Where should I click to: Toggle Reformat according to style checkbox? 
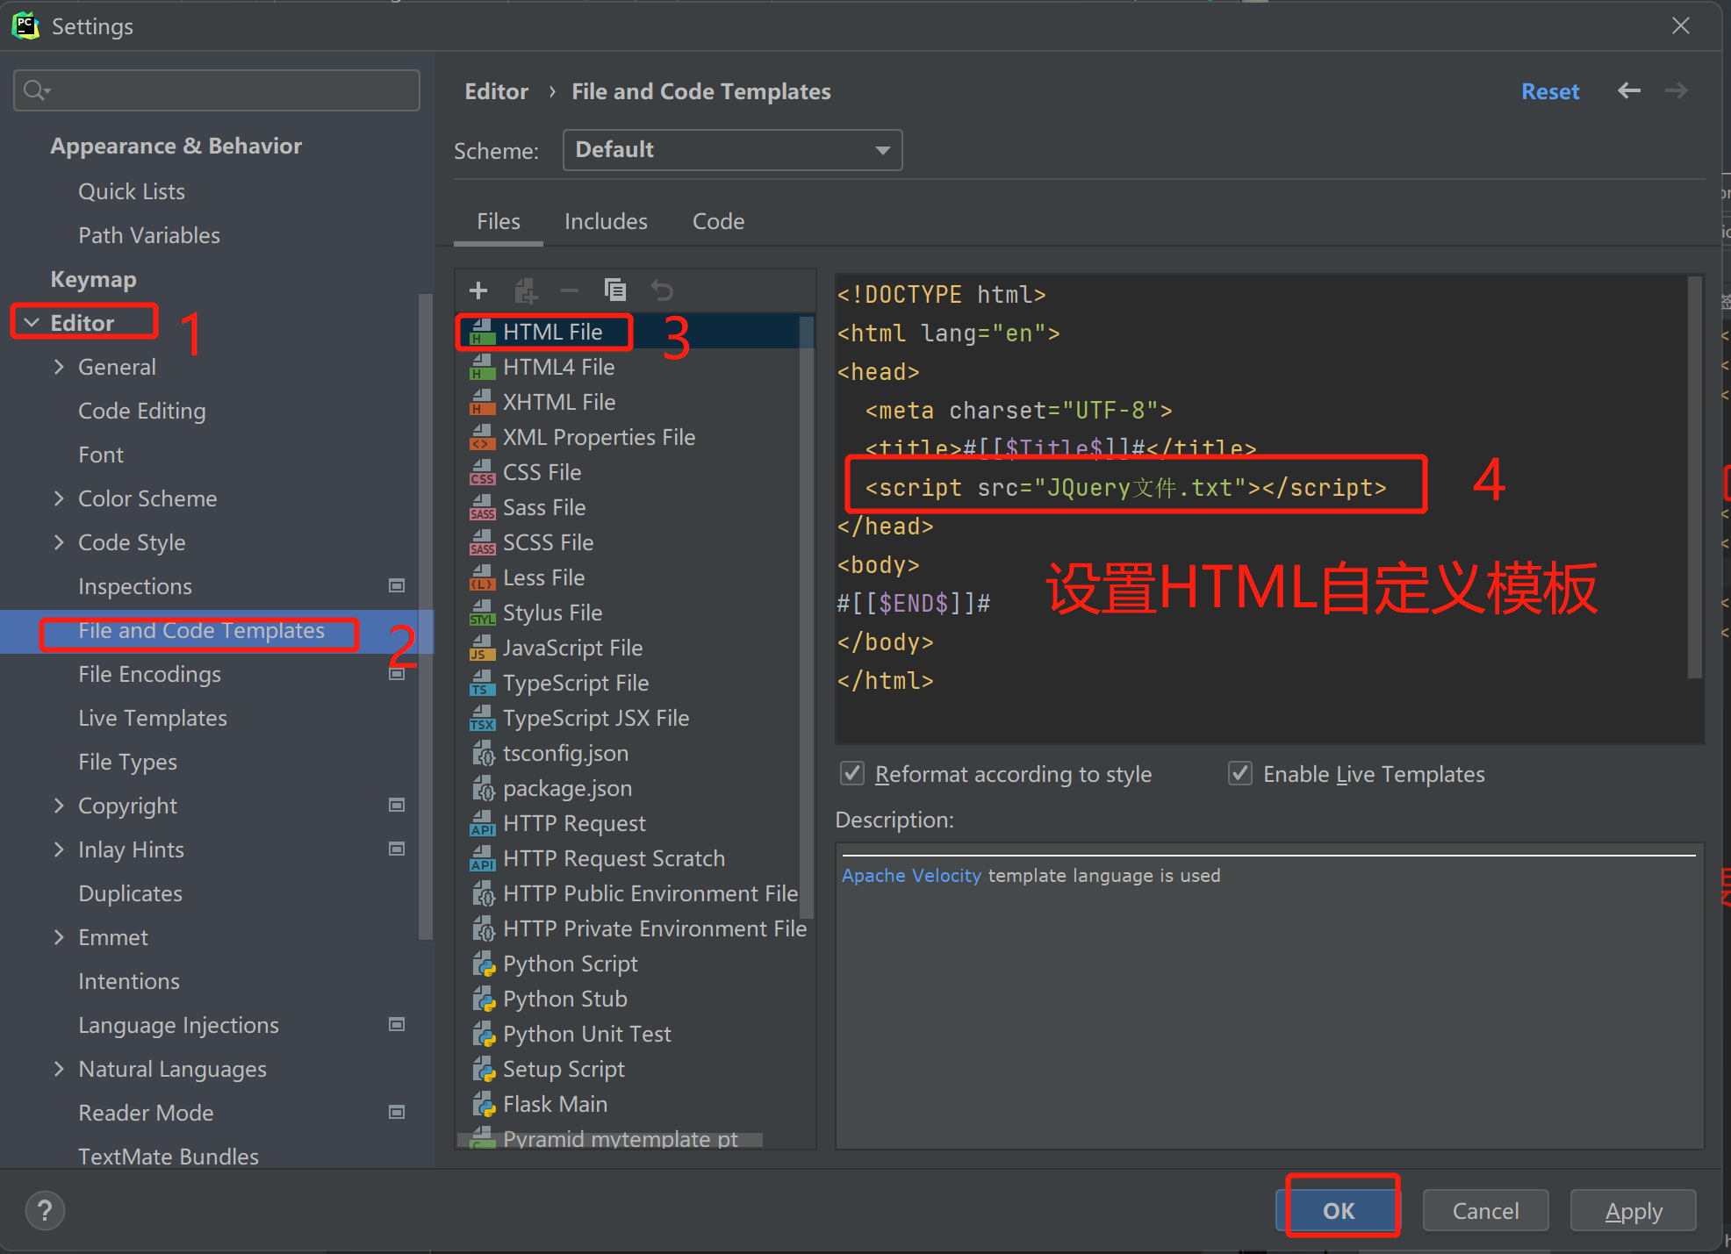click(851, 773)
